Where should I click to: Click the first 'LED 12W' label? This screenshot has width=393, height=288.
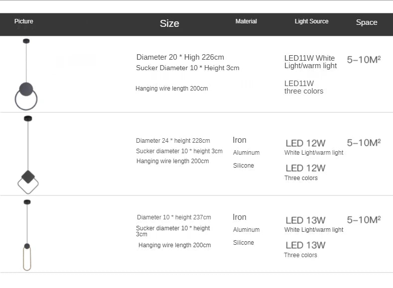coord(305,143)
